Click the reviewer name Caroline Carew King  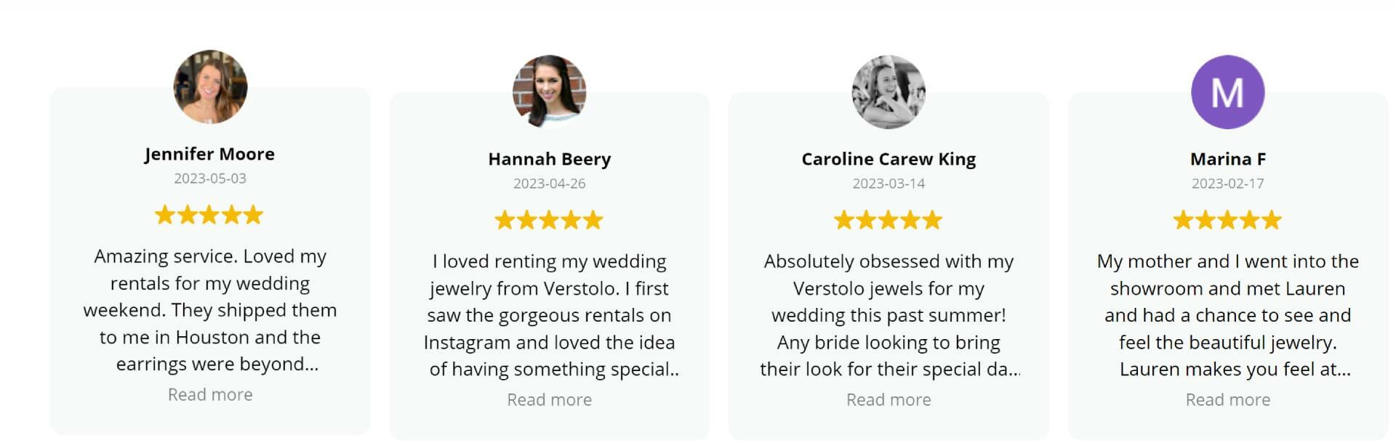pyautogui.click(x=888, y=159)
